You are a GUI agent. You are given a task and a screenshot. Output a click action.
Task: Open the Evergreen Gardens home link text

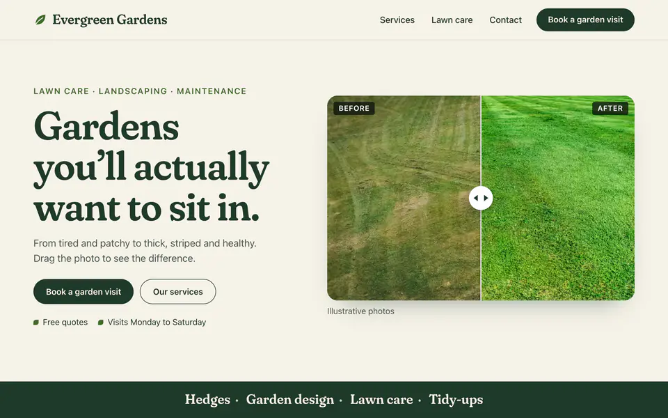tap(109, 20)
